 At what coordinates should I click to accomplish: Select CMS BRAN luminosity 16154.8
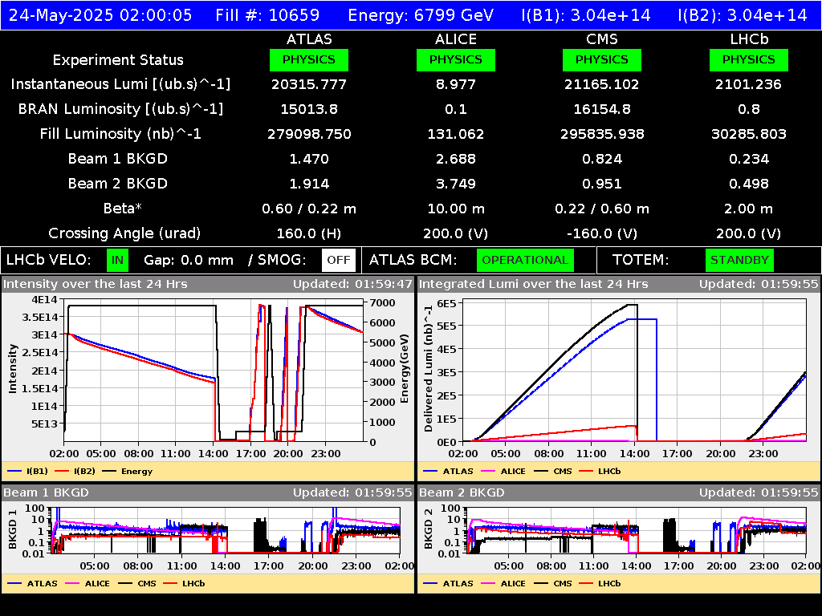click(602, 109)
